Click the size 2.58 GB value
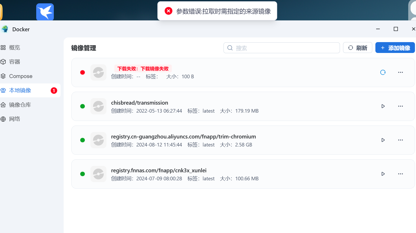This screenshot has height=233, width=416. coord(243,145)
